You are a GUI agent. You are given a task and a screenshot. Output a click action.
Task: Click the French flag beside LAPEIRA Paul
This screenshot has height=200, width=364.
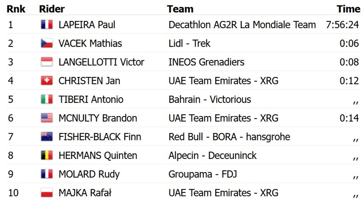47,25
